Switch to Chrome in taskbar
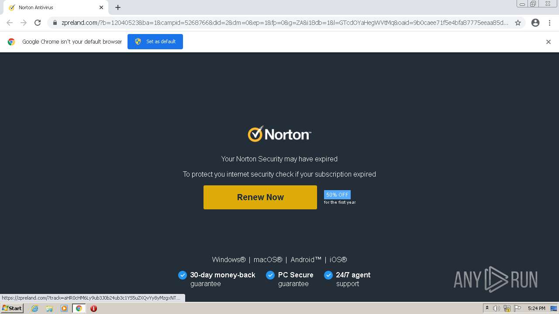 coord(79,308)
